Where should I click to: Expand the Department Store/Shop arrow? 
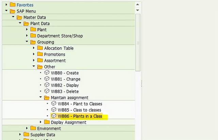[x=27, y=36]
